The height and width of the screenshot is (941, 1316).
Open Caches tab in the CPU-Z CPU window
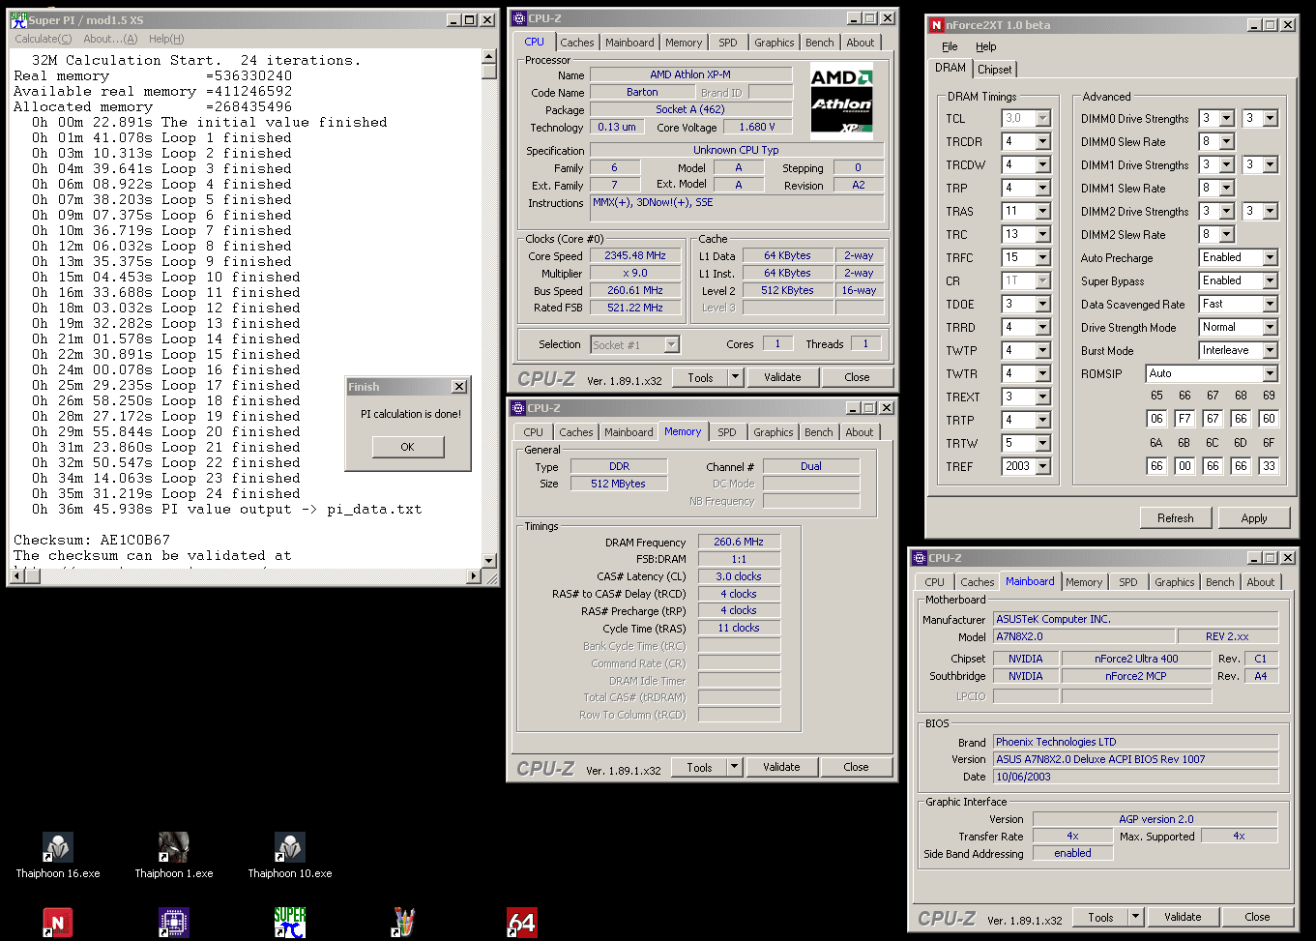(577, 43)
